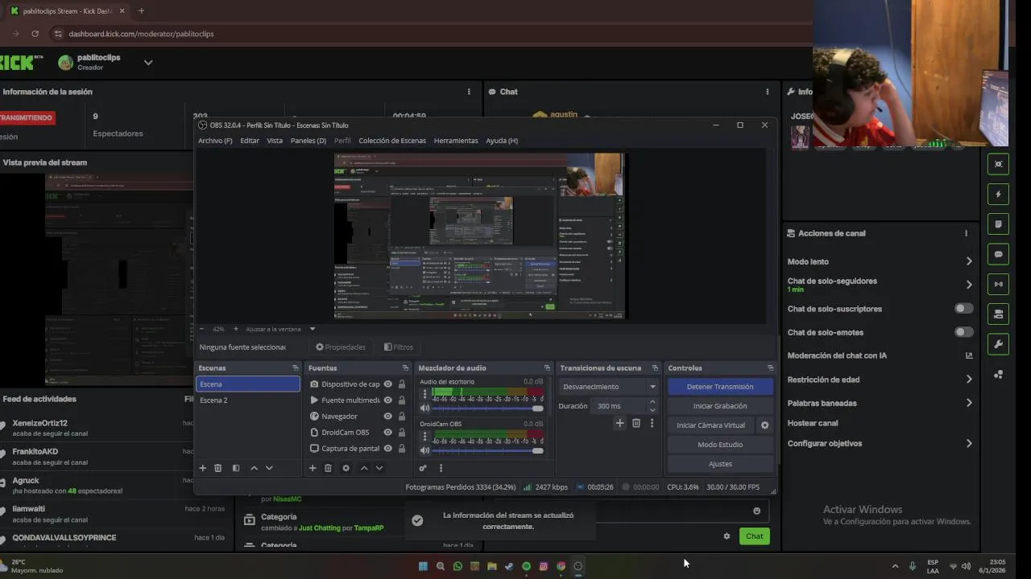Open Ajustes in OBS controls

pyautogui.click(x=720, y=464)
